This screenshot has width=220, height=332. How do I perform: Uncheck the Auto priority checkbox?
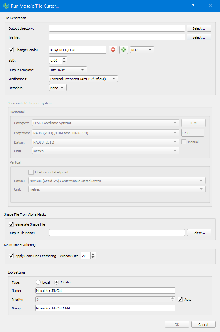click(180, 299)
